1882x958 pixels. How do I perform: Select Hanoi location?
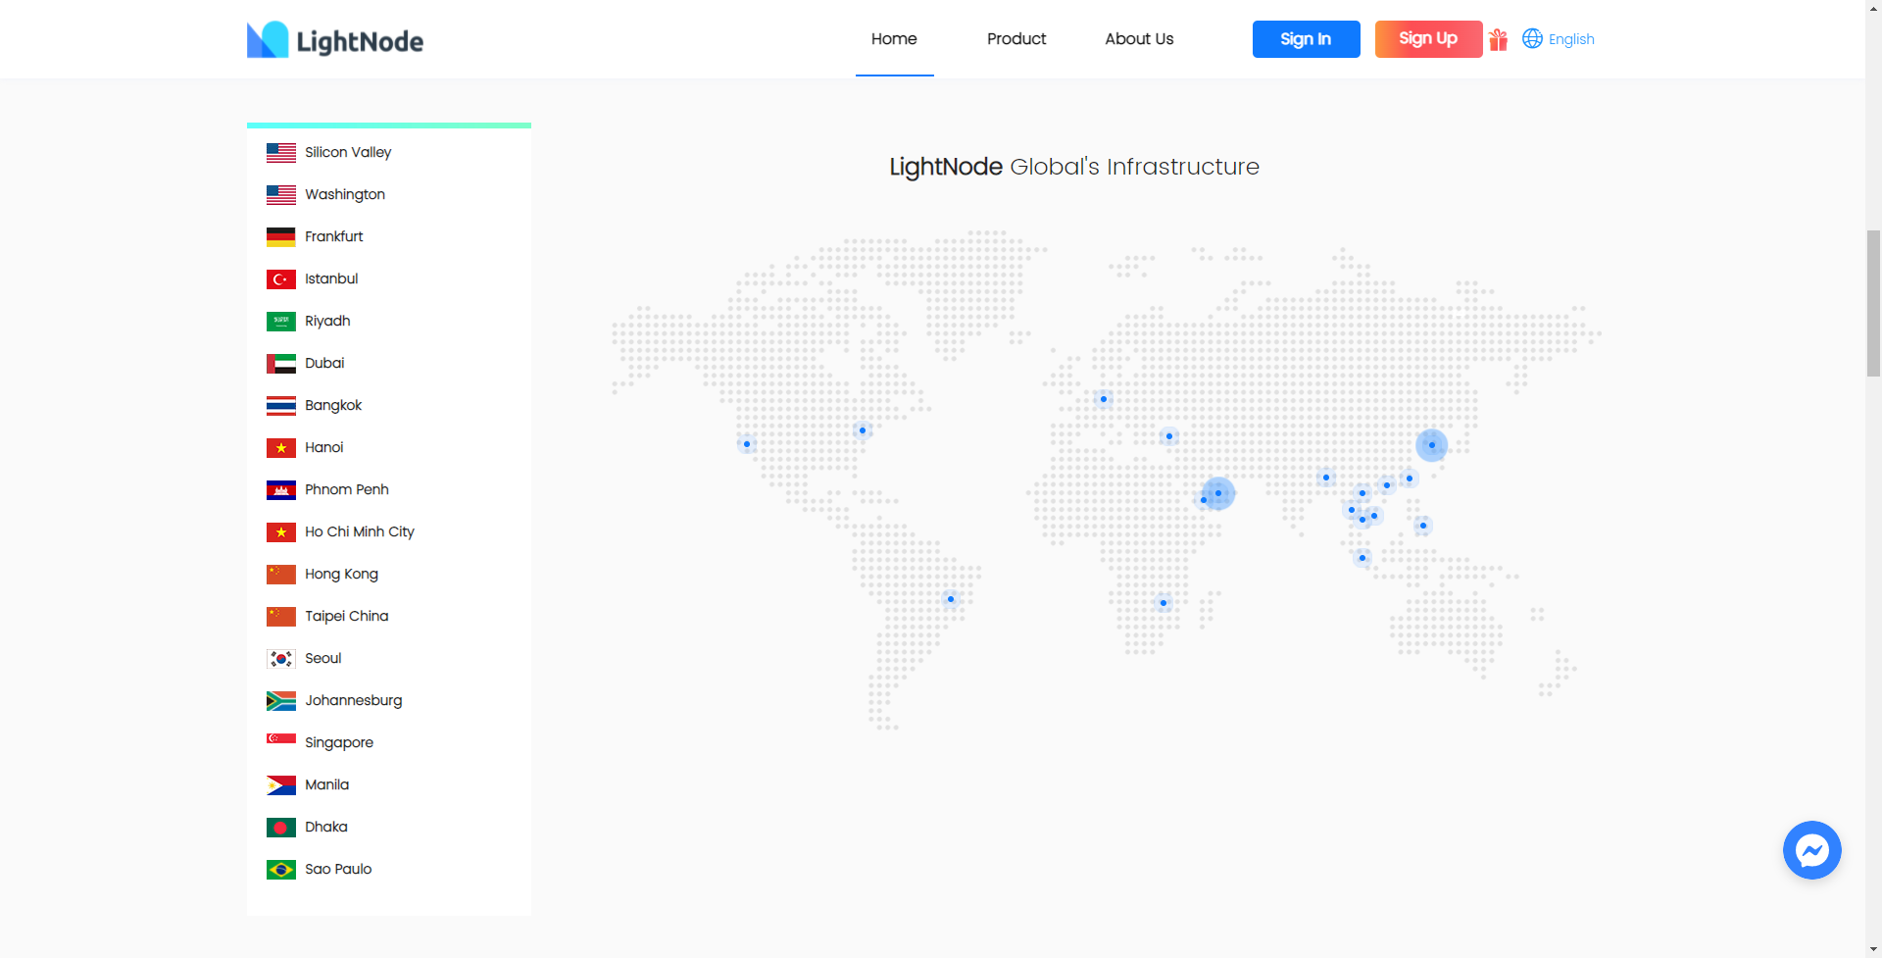tap(324, 447)
